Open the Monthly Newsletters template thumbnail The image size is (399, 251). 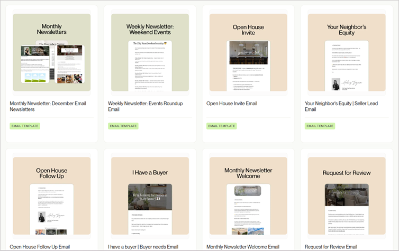tap(52, 52)
